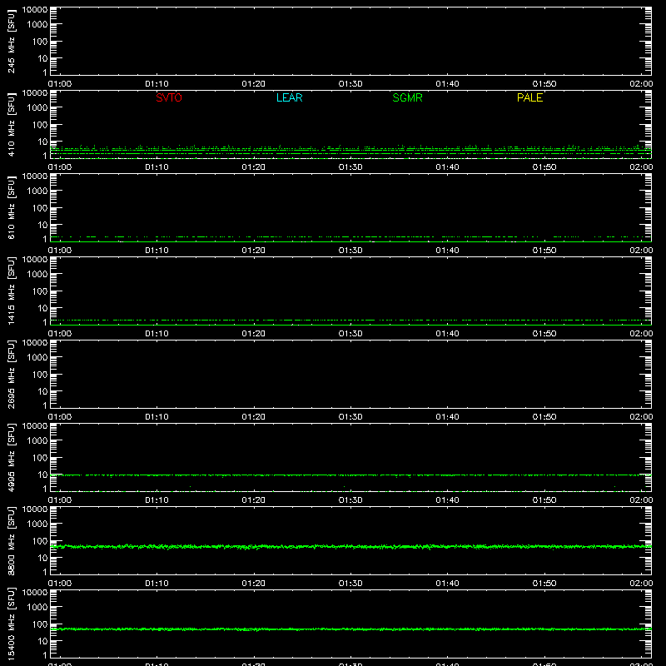The height and width of the screenshot is (666, 666).
Task: Click the 10000 tick on 245 MHz axis
Action: 35,9
